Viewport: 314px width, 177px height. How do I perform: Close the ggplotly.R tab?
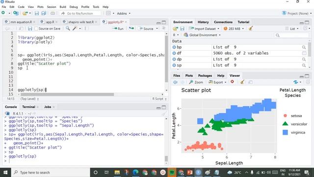point(126,22)
